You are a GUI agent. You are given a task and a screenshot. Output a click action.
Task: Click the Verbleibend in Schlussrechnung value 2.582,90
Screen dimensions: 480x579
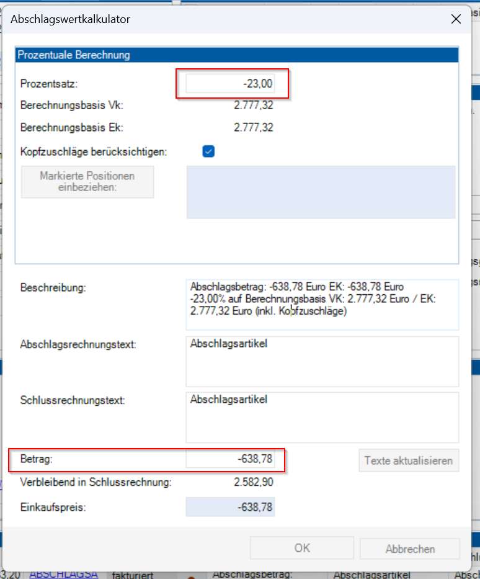(253, 482)
